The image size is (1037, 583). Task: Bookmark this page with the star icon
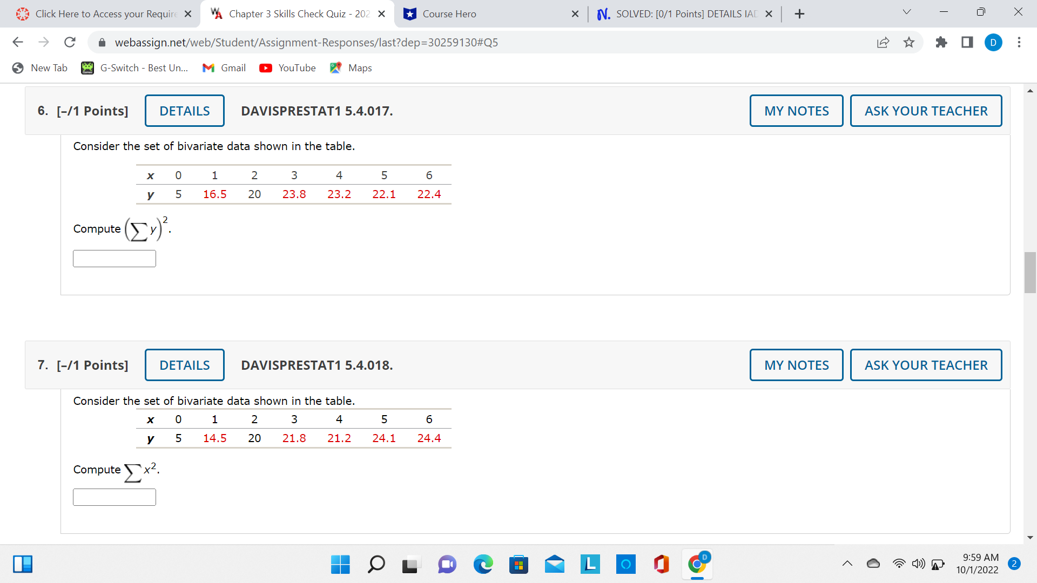point(909,42)
